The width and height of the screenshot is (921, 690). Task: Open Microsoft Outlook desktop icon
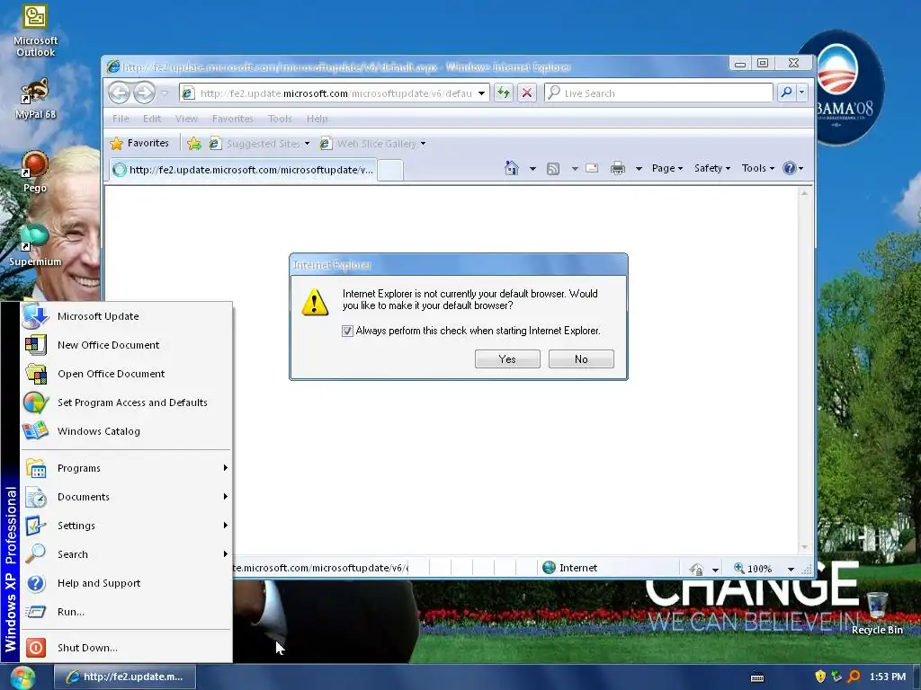point(35,31)
